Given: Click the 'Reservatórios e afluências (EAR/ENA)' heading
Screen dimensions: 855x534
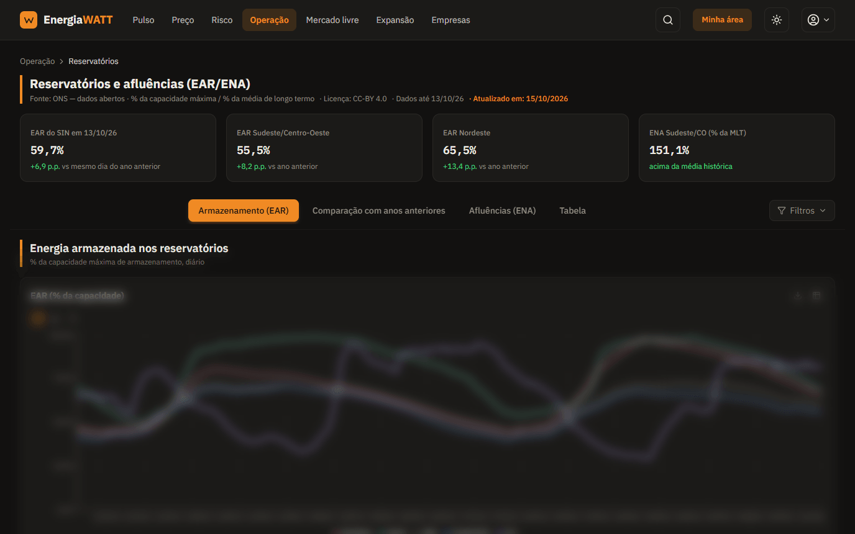Looking at the screenshot, I should pyautogui.click(x=140, y=84).
